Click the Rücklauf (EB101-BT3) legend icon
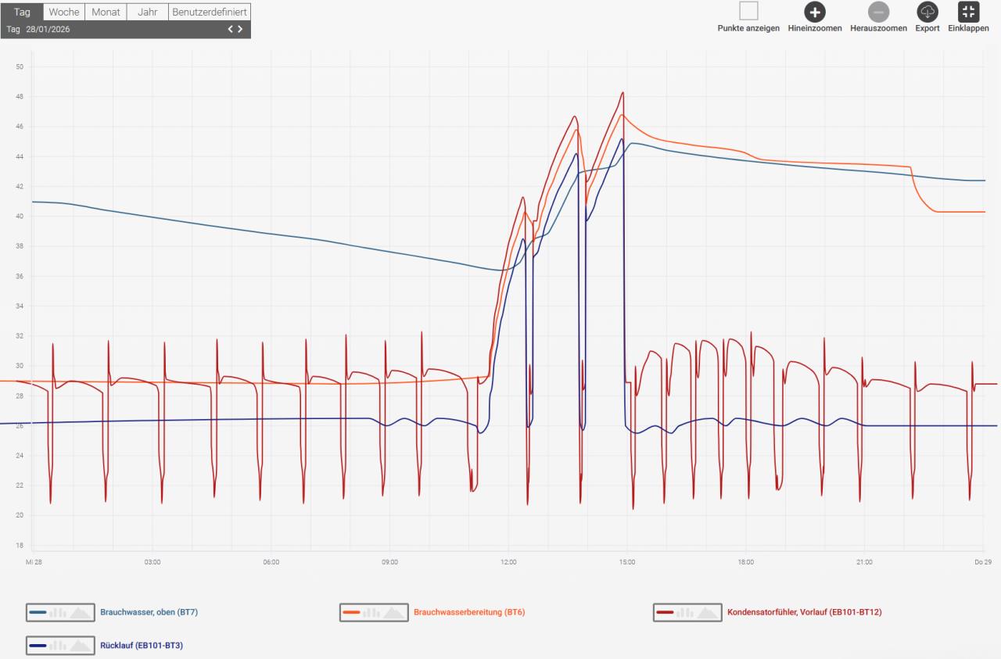Image resolution: width=1001 pixels, height=659 pixels. (x=59, y=646)
